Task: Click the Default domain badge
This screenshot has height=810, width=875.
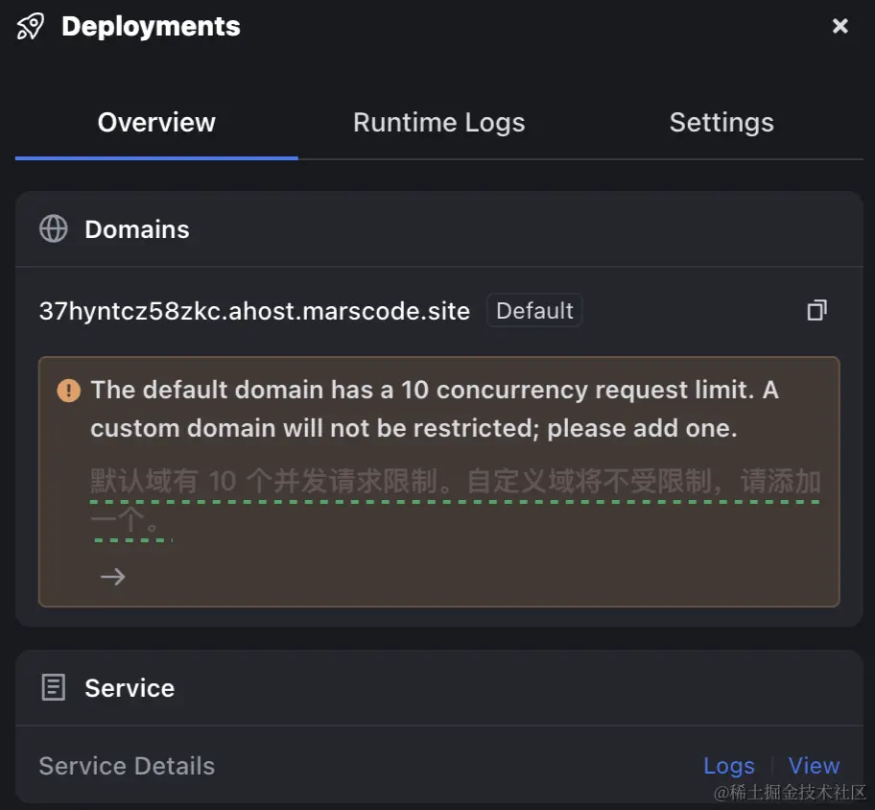Action: [534, 311]
